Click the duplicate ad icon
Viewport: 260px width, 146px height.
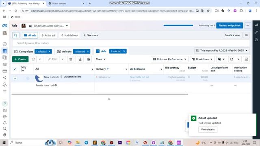point(33,59)
